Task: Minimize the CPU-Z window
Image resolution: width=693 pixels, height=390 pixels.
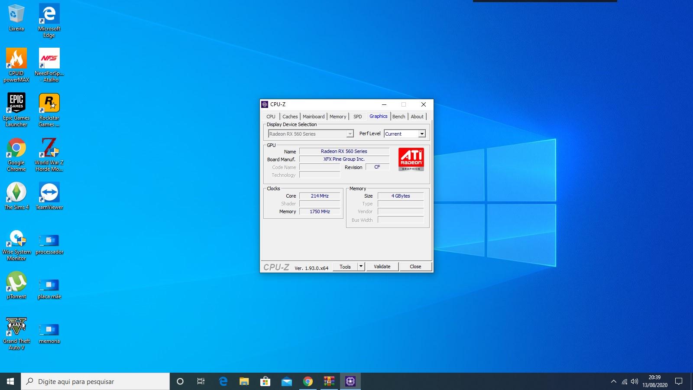Action: (384, 104)
